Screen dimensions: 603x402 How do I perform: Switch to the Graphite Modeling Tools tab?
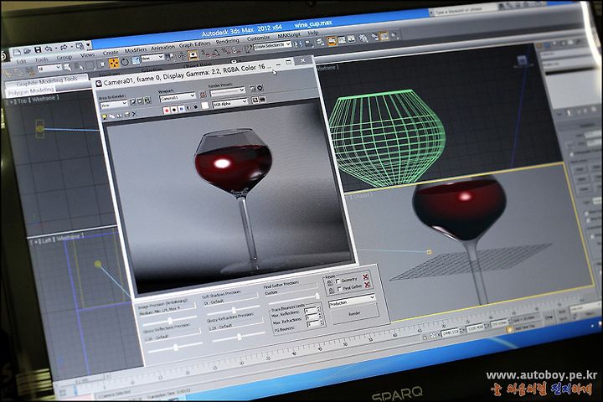pyautogui.click(x=47, y=80)
